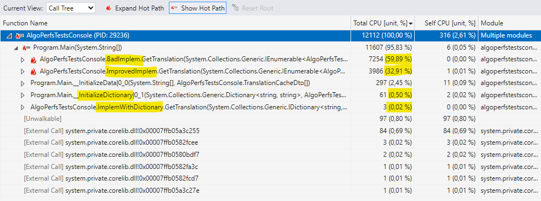Click the hot path icon on the Program.Main row
The width and height of the screenshot is (541, 201).
[x=27, y=47]
